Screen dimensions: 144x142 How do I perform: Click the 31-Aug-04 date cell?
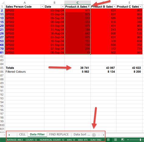54,30
